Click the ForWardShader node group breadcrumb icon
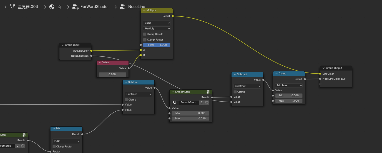382x153 pixels. tap(75, 7)
